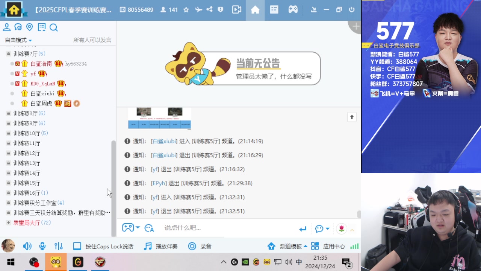Click the EPyh user link in notifications

point(159,183)
